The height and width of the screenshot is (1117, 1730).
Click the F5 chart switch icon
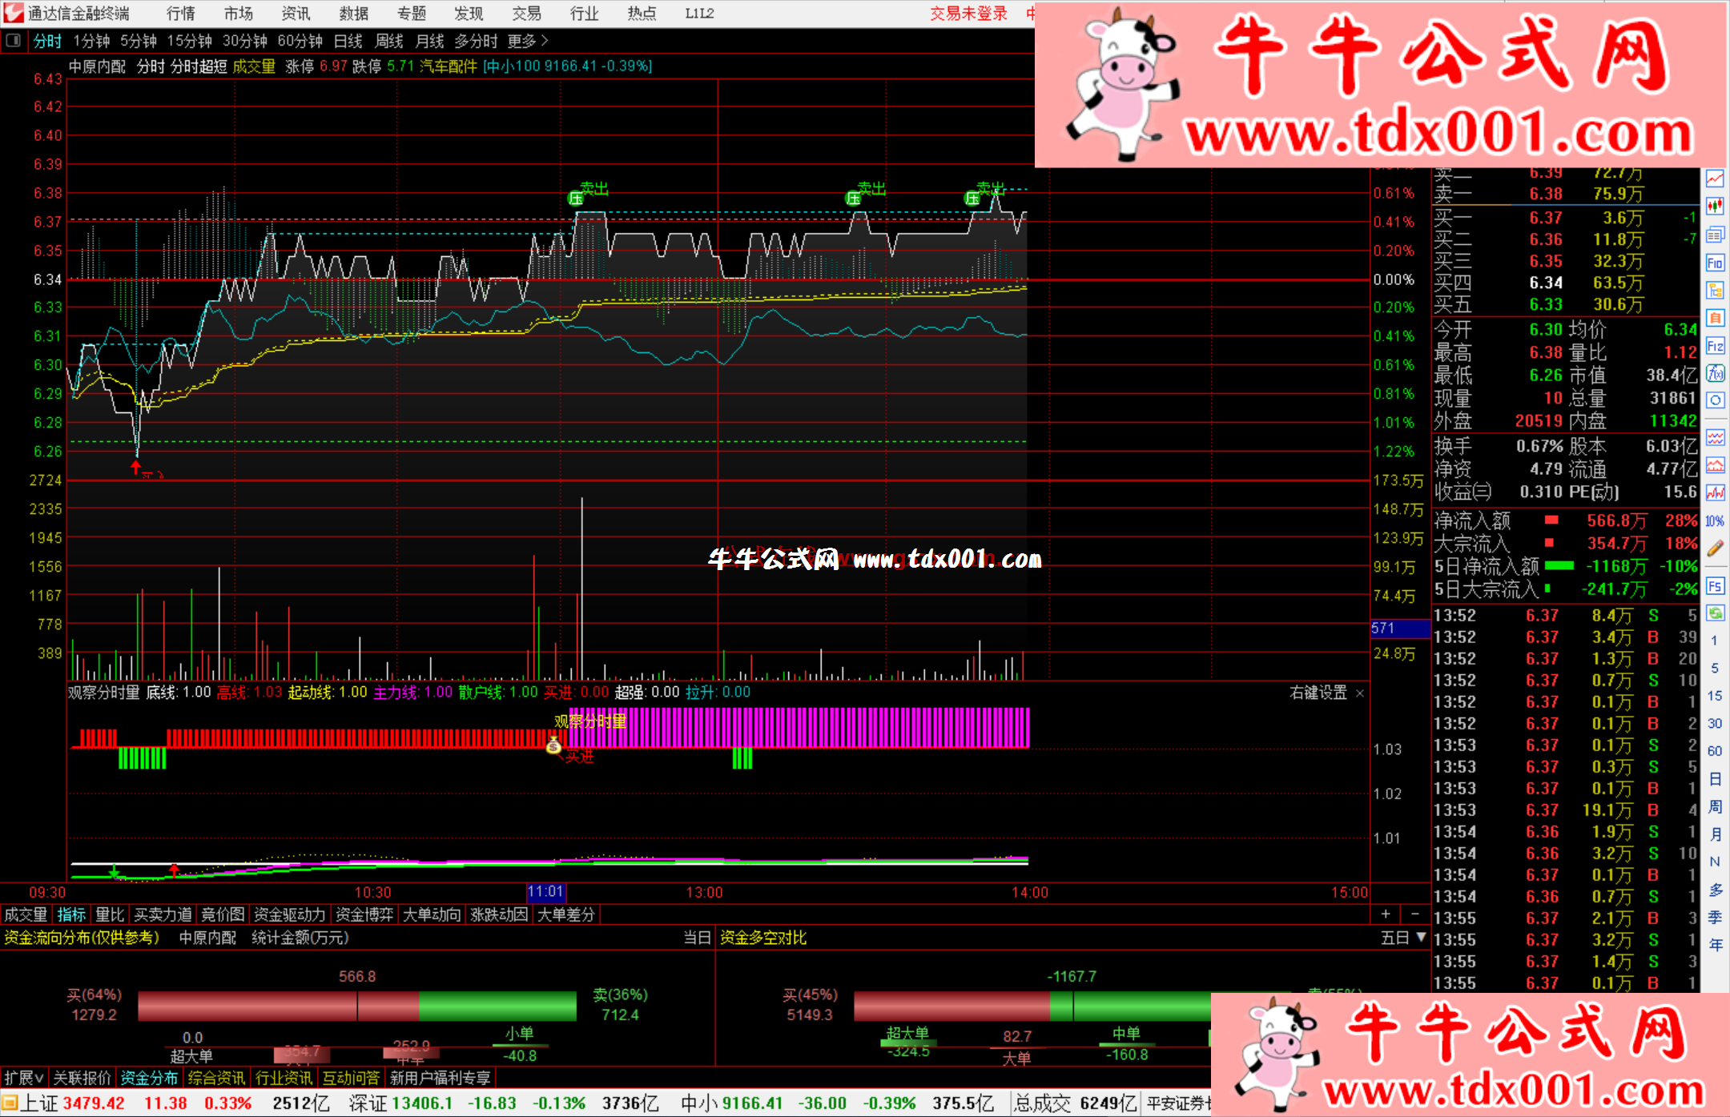click(1715, 586)
